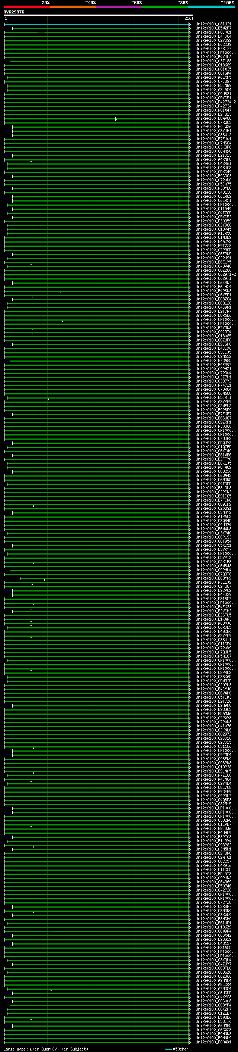This screenshot has width=238, height=1052.
Task: Open hit UniRef100_B4FJW4
Action: click(213, 36)
